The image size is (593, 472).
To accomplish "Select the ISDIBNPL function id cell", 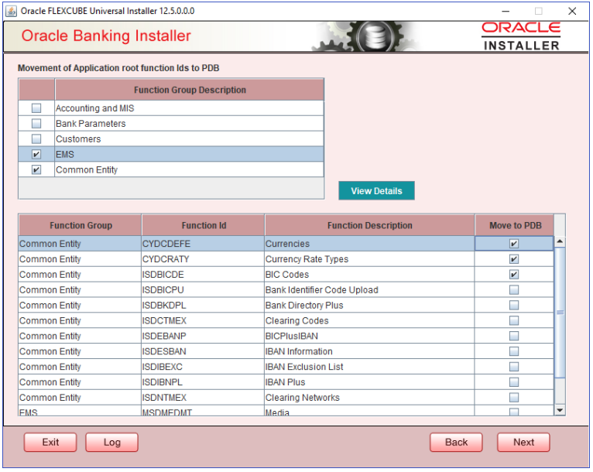I will [203, 382].
